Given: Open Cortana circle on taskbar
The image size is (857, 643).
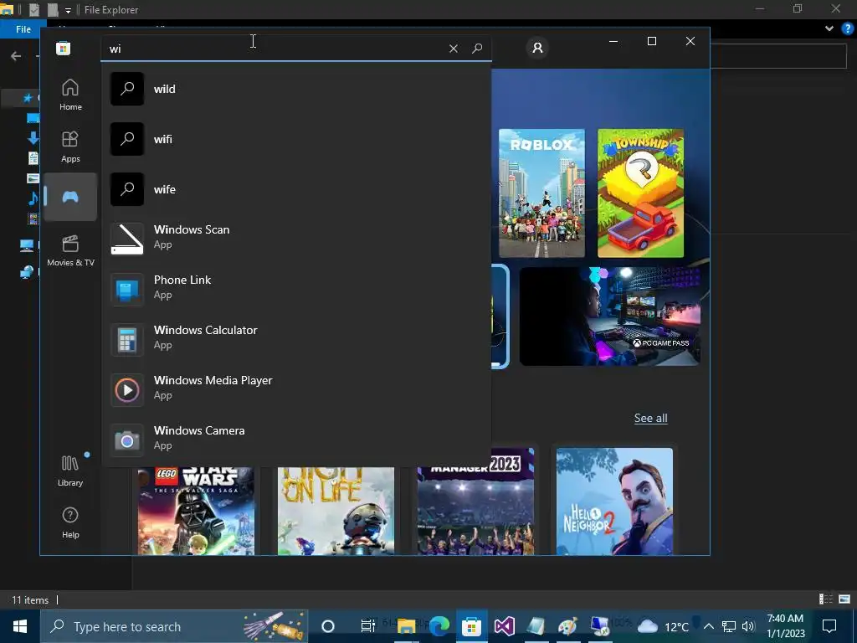Looking at the screenshot, I should click(x=328, y=626).
